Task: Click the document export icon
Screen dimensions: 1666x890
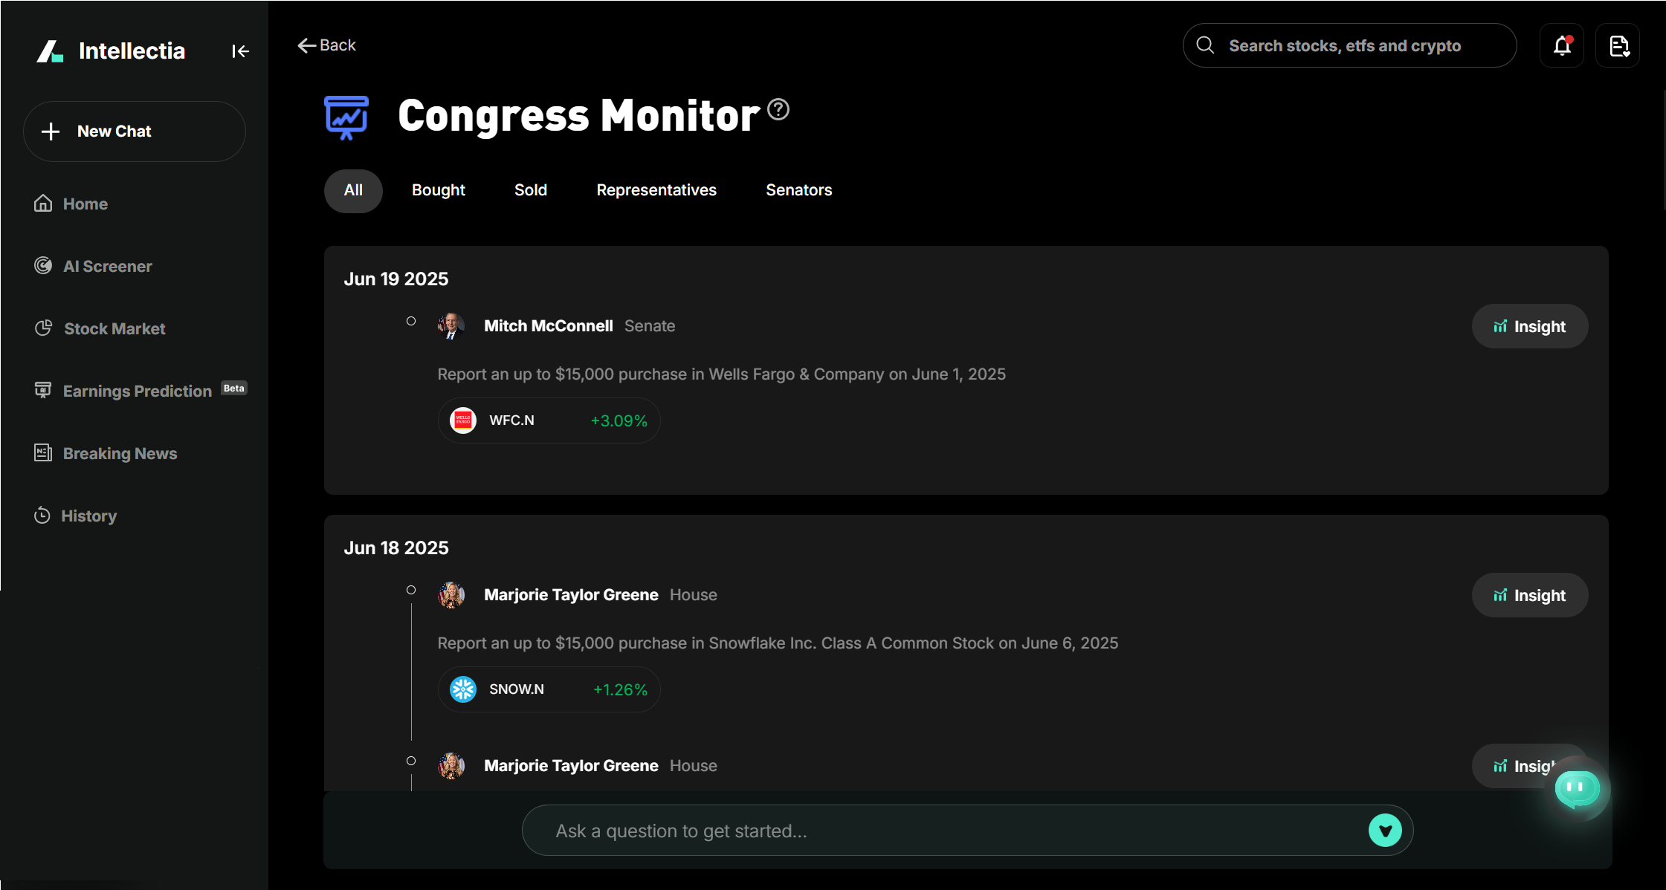Action: tap(1618, 46)
